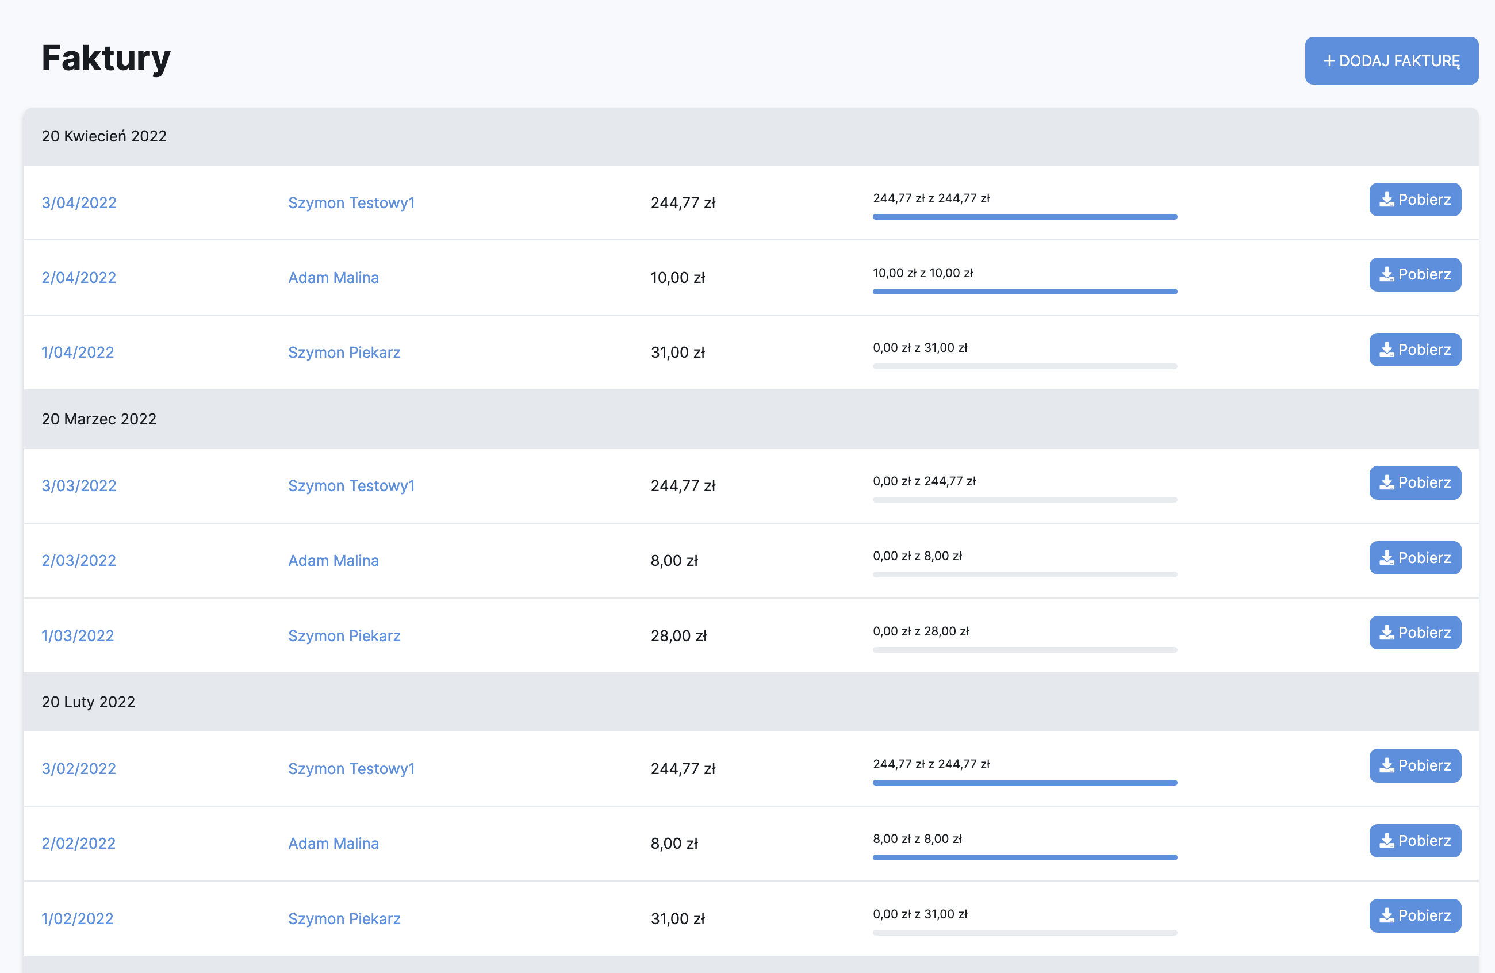Open Szymon Testowy1 client in April group
The height and width of the screenshot is (973, 1495).
click(x=351, y=203)
